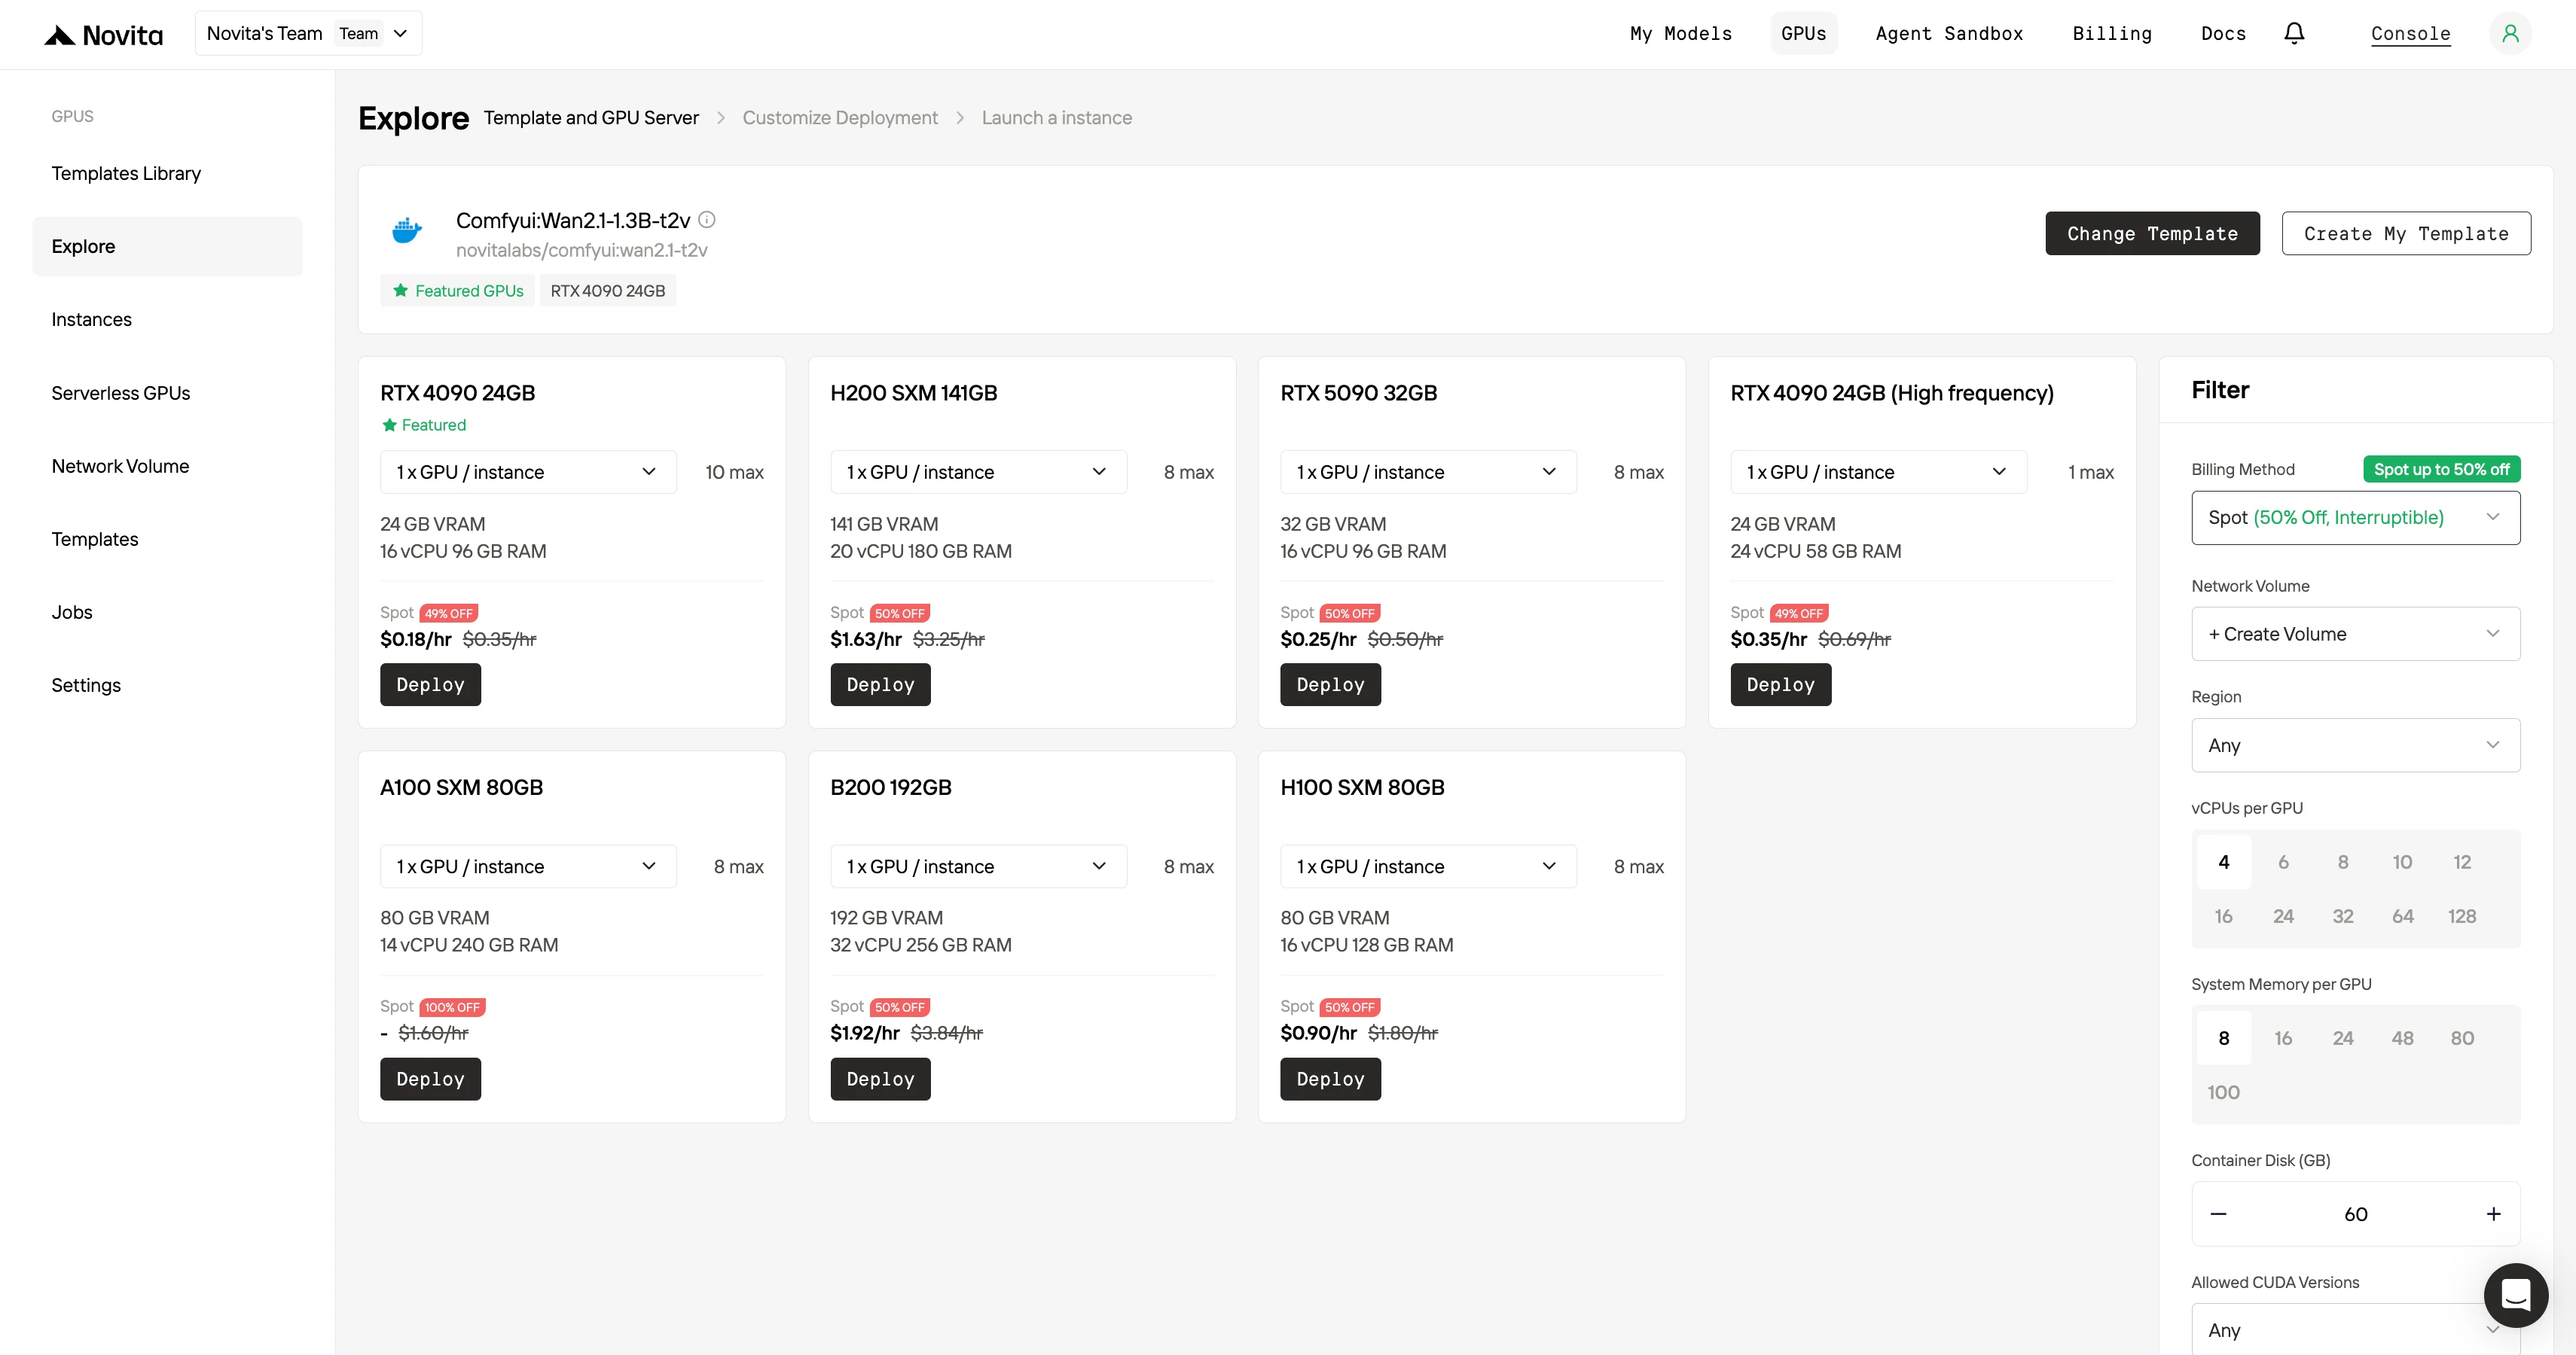This screenshot has height=1355, width=2576.
Task: Open Jobs in sidebar
Action: 167,611
